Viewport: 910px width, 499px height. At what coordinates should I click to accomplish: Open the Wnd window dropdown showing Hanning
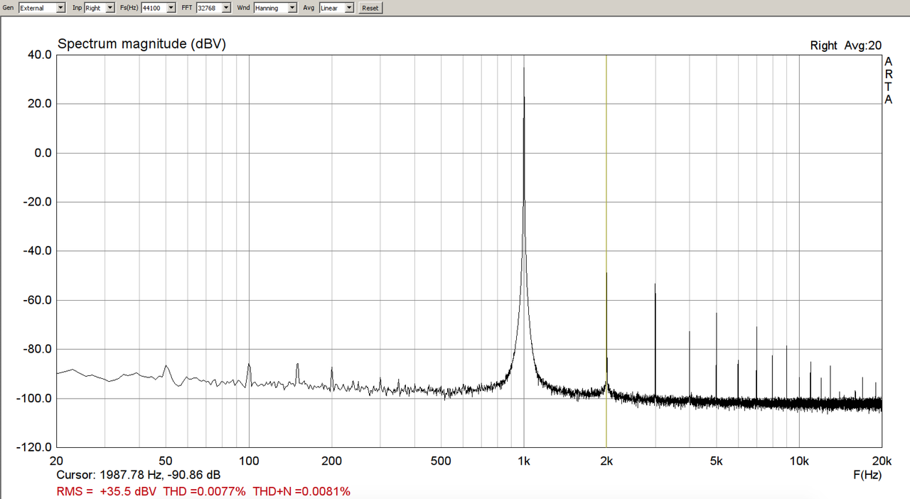[275, 8]
